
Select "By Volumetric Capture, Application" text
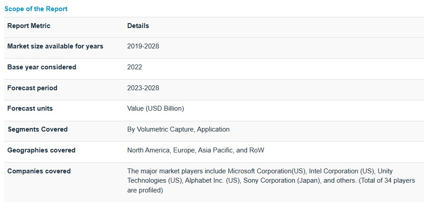pos(178,129)
